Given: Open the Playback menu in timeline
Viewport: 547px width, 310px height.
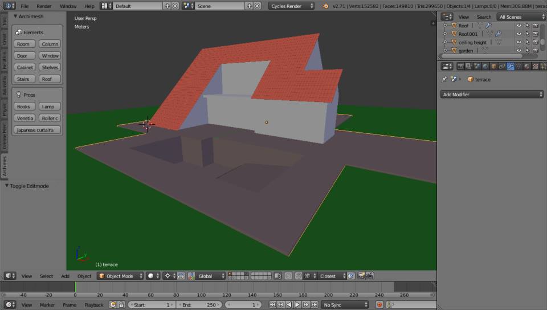Looking at the screenshot, I should pyautogui.click(x=94, y=305).
